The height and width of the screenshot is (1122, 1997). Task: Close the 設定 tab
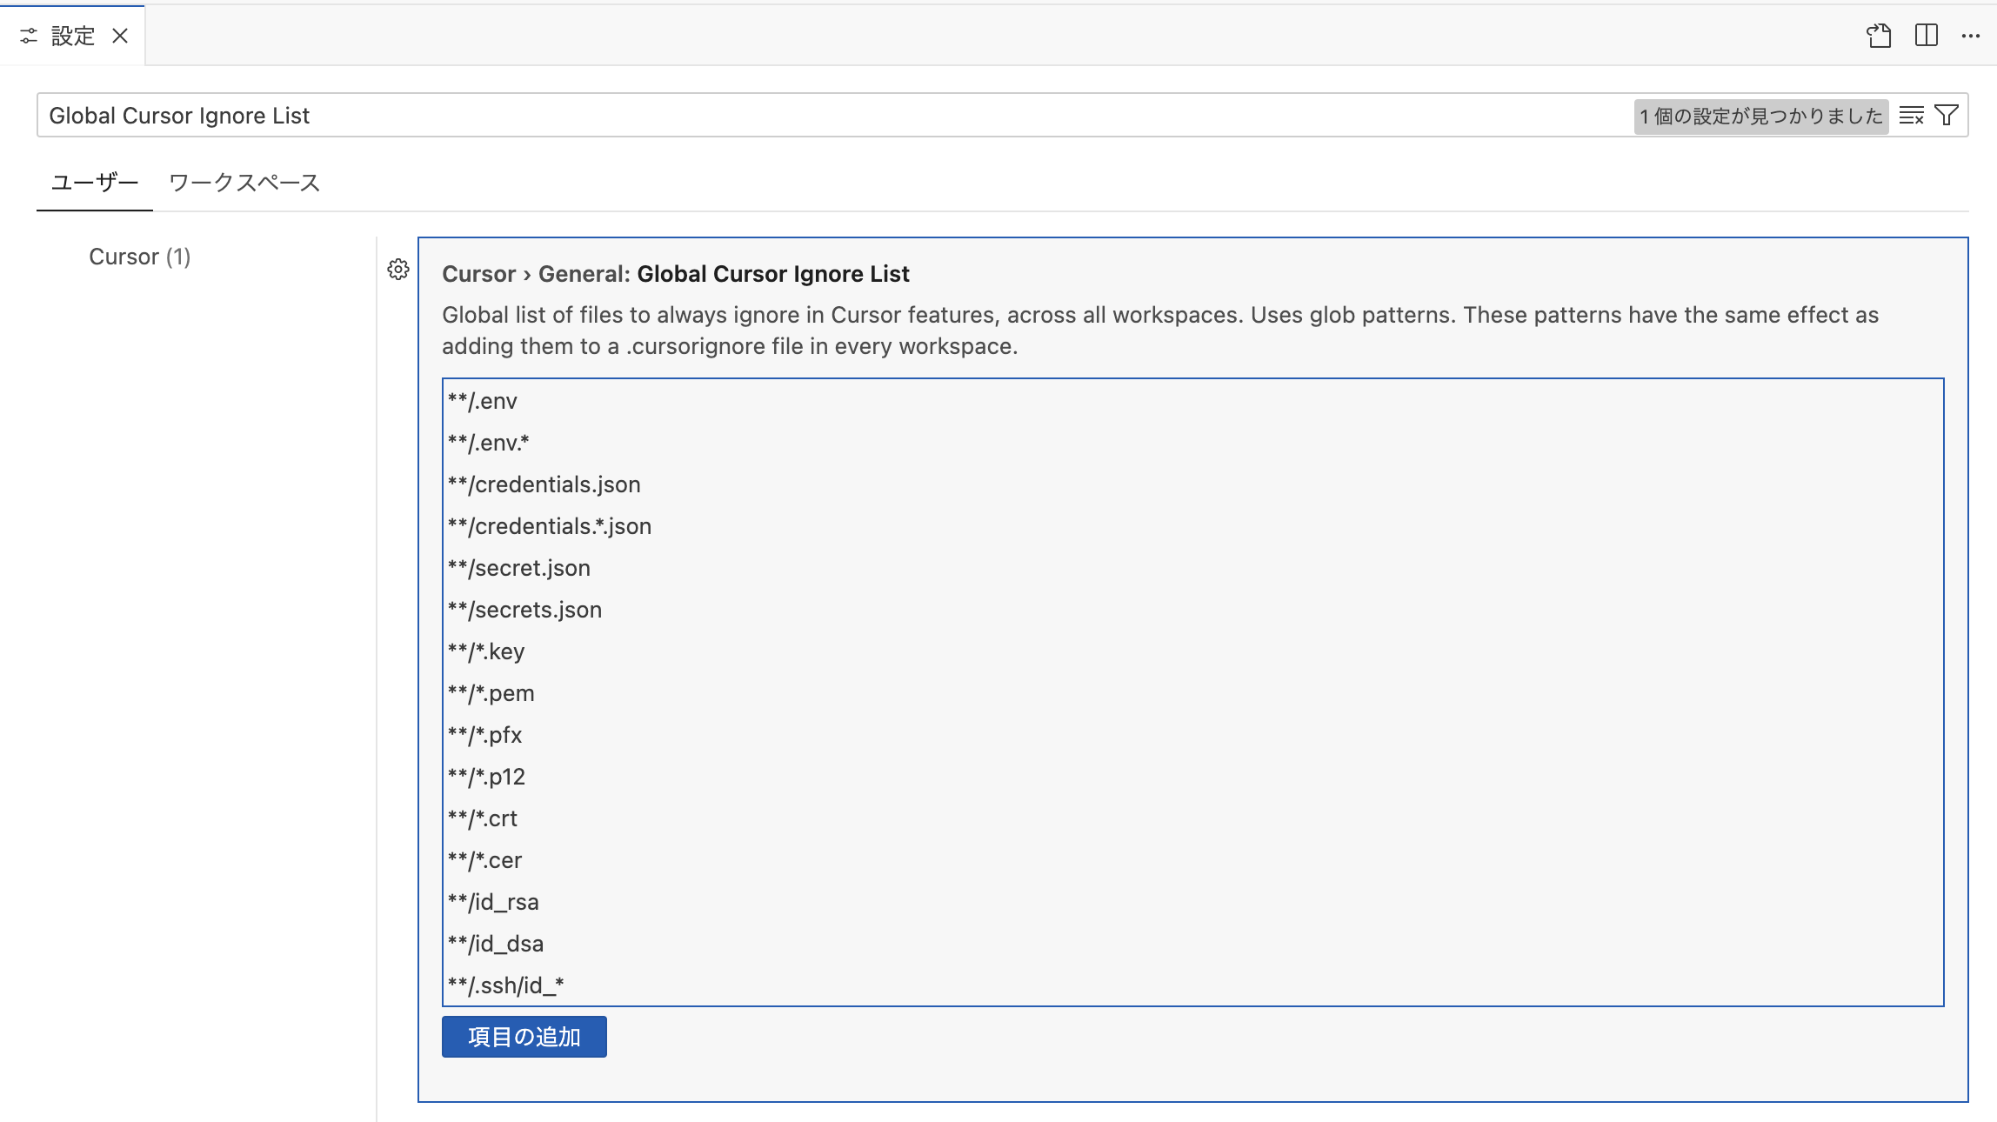point(120,36)
